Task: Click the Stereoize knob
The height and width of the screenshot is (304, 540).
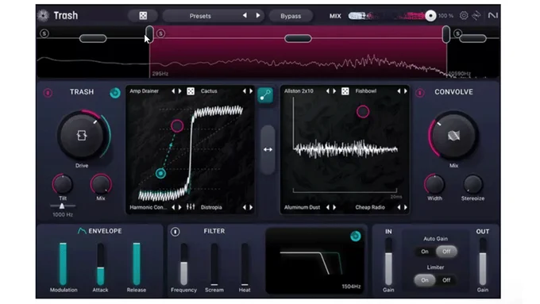Action: (472, 184)
